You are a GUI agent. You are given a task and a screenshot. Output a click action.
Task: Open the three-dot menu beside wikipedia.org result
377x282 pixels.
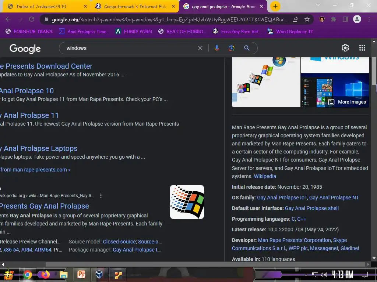tap(101, 196)
